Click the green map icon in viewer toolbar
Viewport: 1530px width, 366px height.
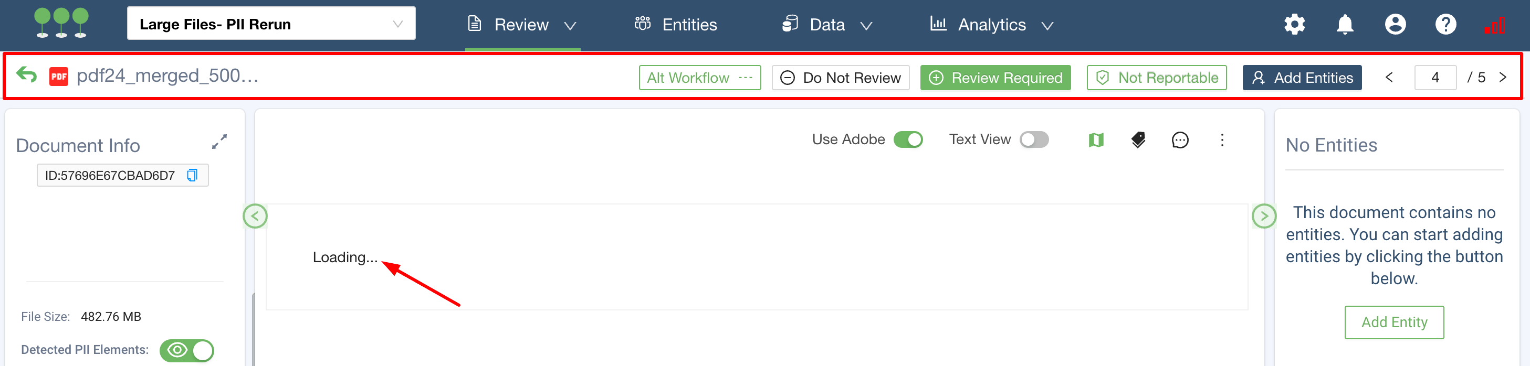(1096, 140)
